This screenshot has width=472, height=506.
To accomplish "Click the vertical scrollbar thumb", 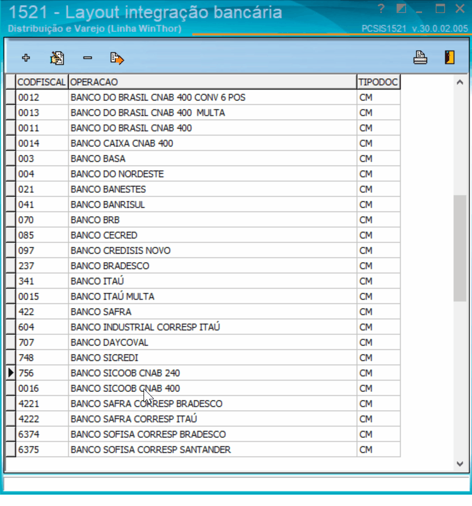I will tap(460, 248).
